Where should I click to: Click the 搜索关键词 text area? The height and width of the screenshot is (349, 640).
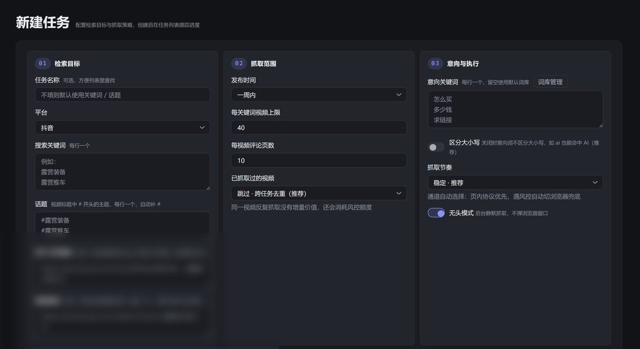pos(123,172)
